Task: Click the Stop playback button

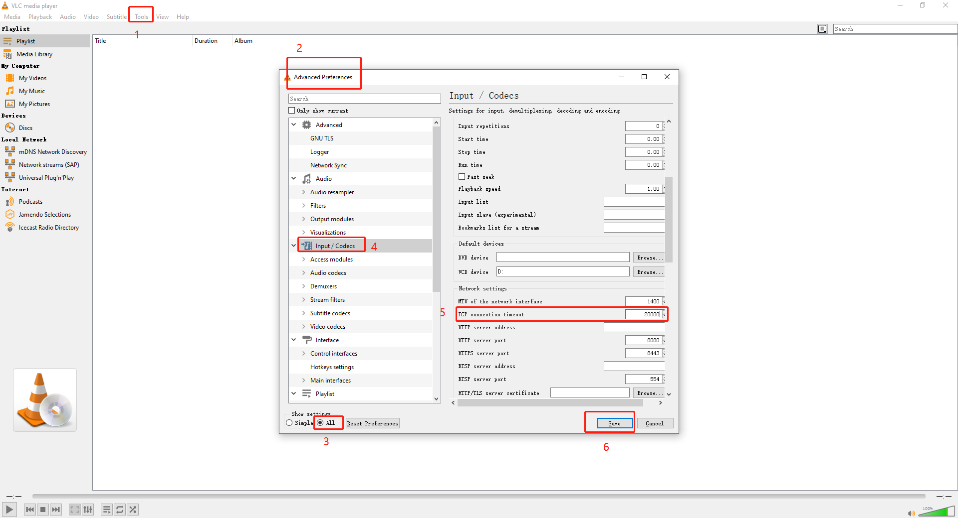Action: [43, 509]
